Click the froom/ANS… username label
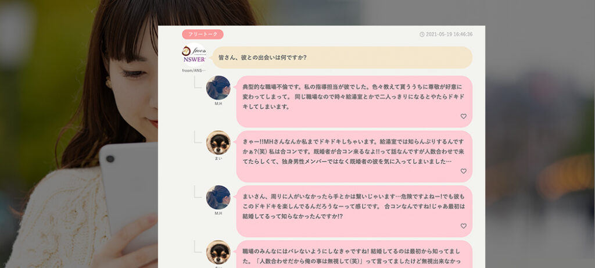595x268 pixels. click(x=194, y=70)
